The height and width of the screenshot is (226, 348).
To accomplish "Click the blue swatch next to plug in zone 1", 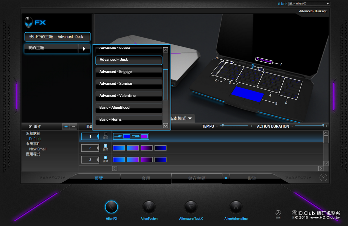I will tap(126, 136).
